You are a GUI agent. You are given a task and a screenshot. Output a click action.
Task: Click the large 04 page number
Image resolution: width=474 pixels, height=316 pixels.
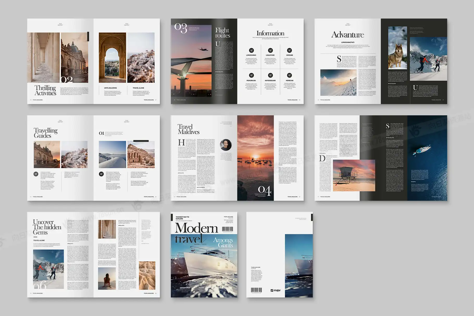coord(265,191)
